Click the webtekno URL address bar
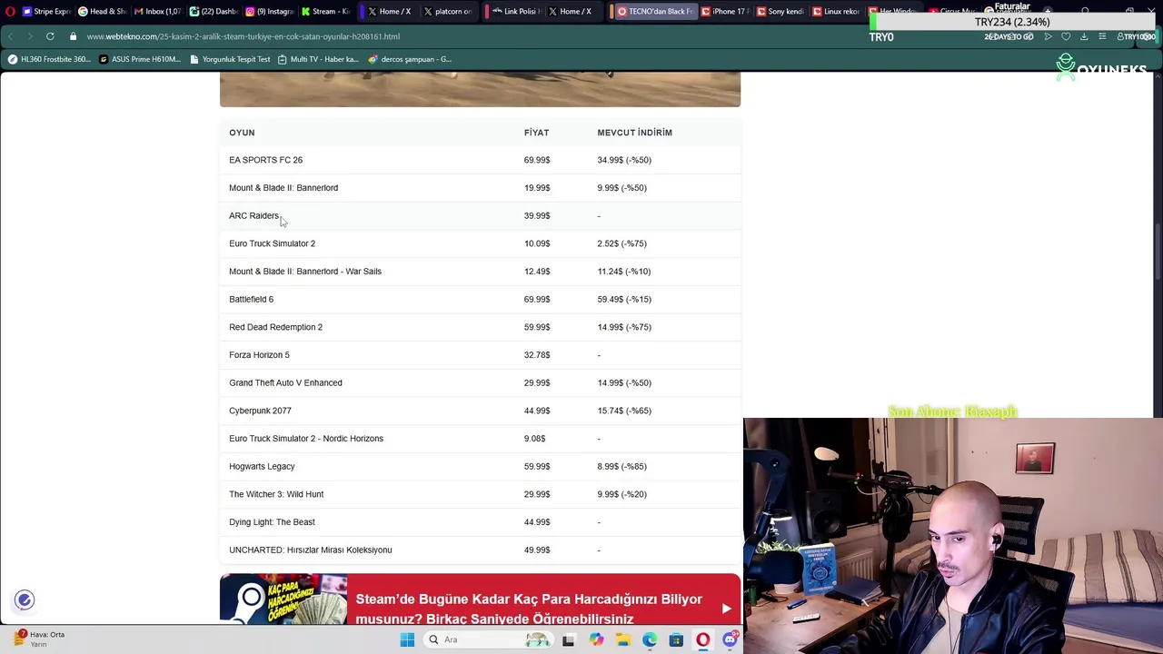 pos(243,36)
